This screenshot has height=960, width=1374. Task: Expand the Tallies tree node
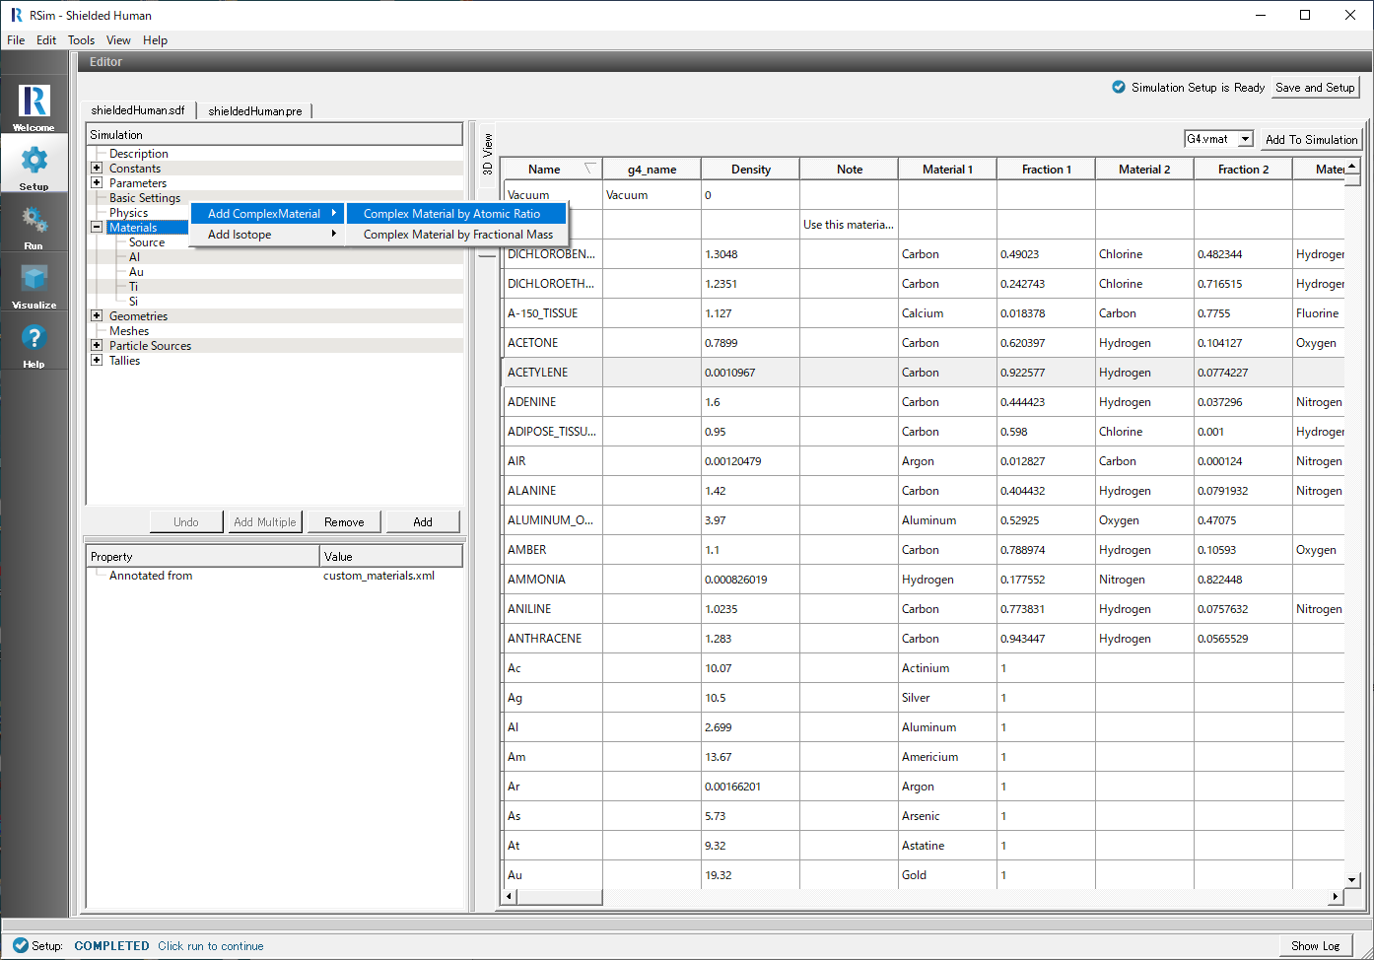(97, 360)
